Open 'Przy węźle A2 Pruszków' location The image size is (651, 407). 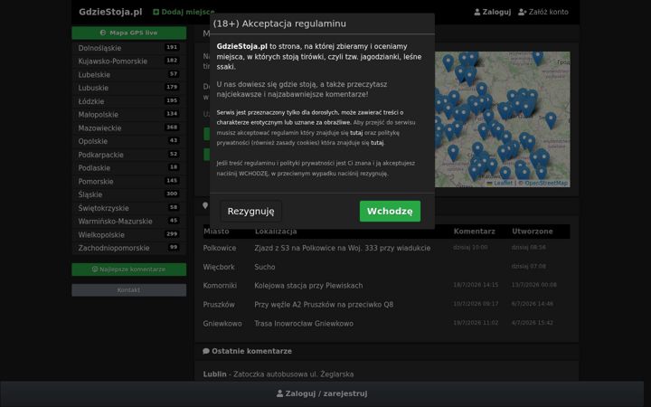pos(324,305)
